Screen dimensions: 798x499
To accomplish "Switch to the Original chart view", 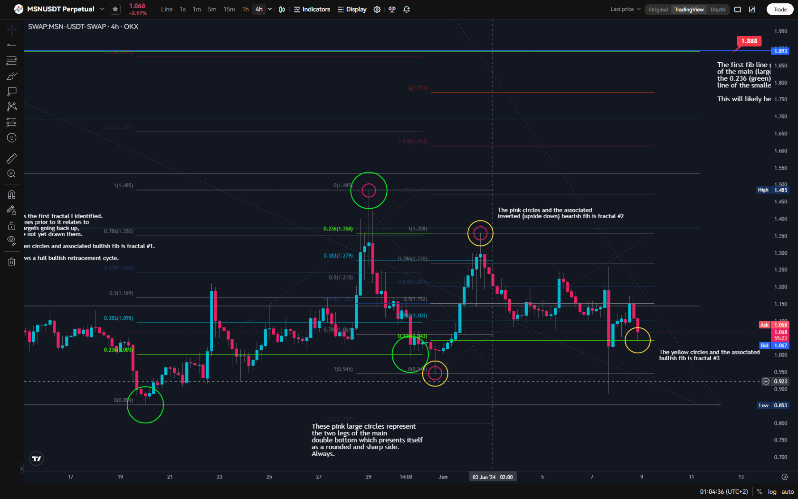I will tap(658, 10).
